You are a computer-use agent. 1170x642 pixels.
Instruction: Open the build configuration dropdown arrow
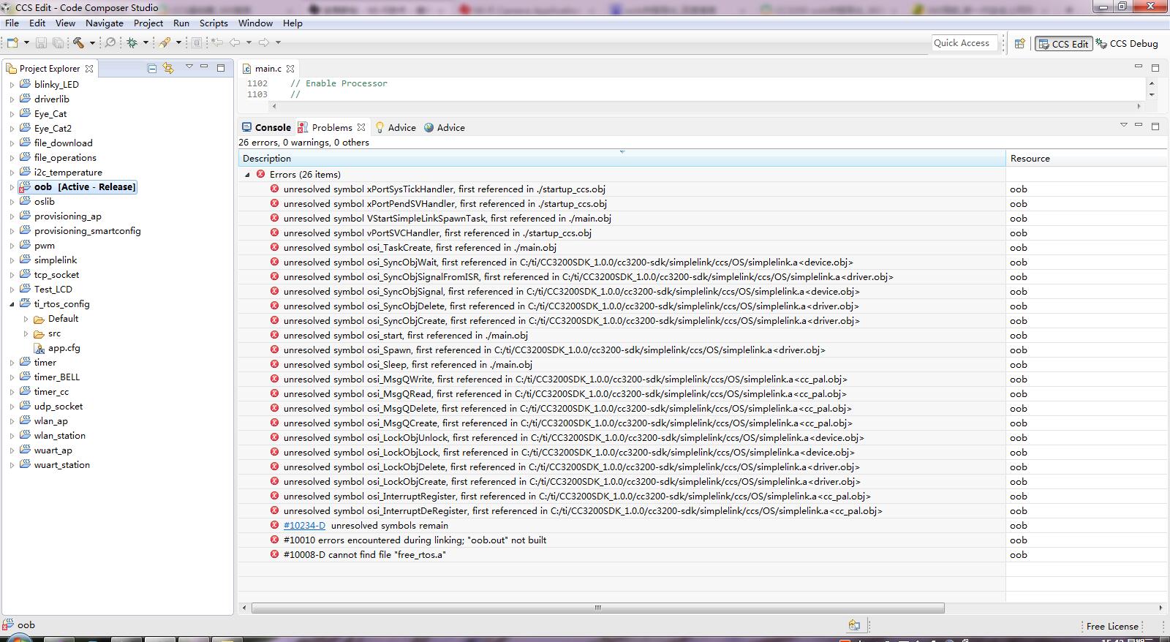pos(92,42)
